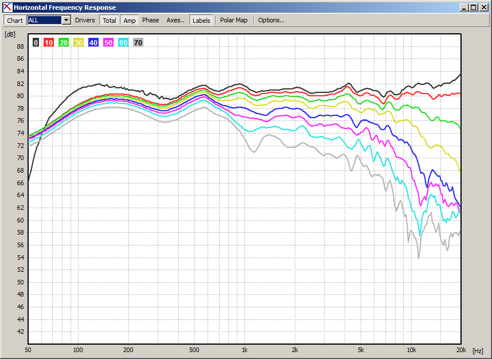Click the 1k frequency axis label
Viewport: 492px width, 359px height.
(244, 350)
